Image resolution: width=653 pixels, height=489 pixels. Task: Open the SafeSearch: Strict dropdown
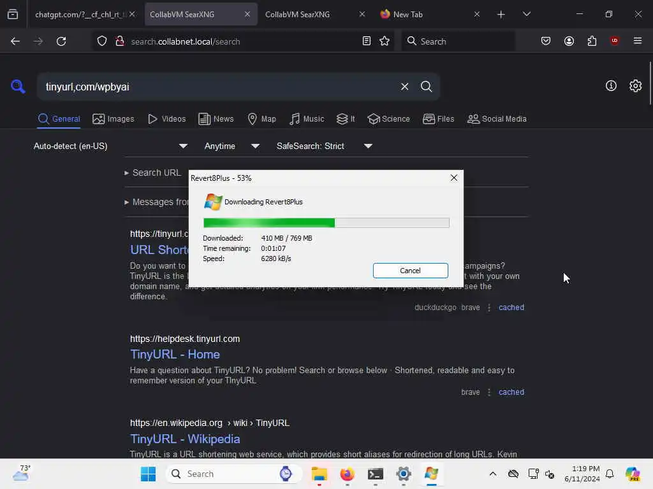pyautogui.click(x=325, y=146)
